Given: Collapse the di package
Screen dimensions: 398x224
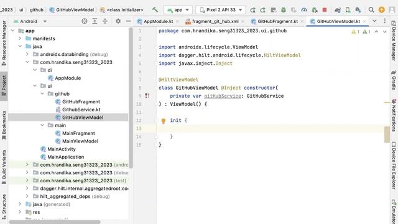Looking at the screenshot, I should point(35,70).
